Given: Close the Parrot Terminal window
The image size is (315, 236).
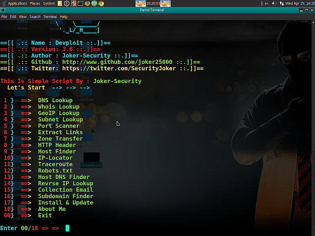Looking at the screenshot, I should 312,10.
